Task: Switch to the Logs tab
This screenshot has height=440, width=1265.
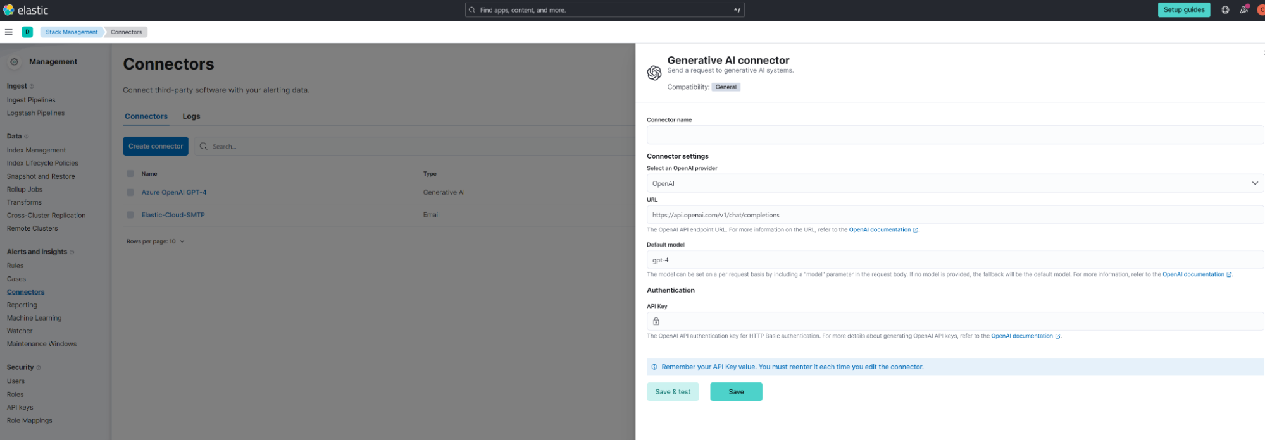Action: [191, 116]
